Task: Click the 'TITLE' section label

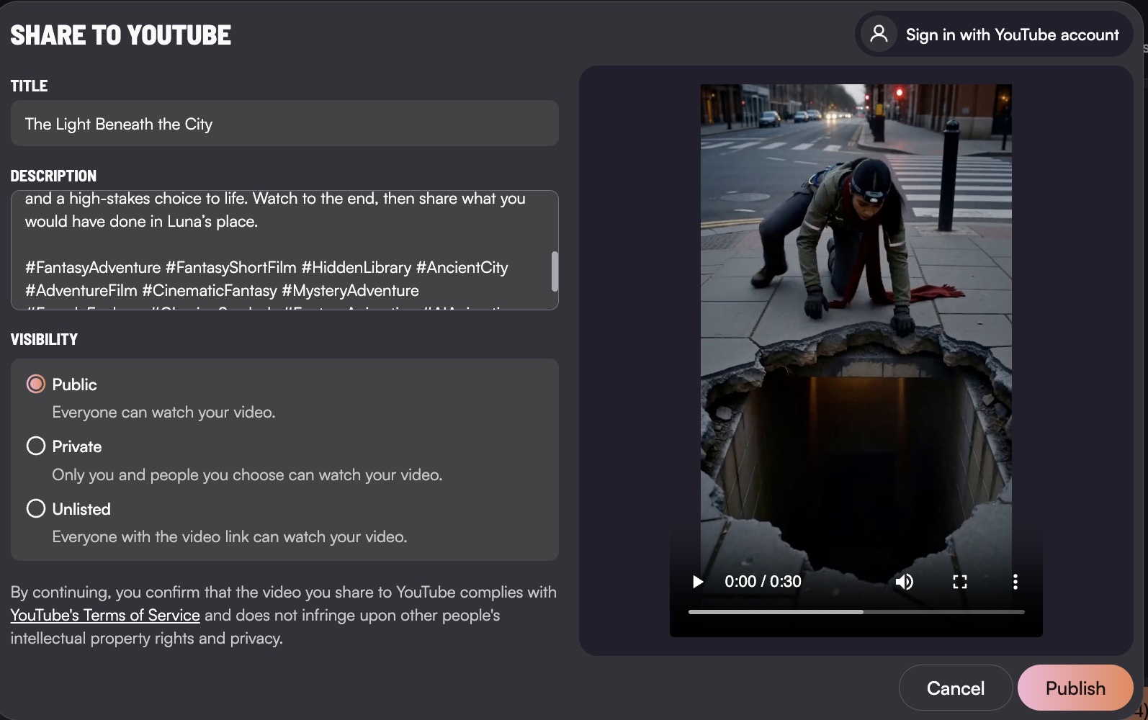Action: (x=29, y=86)
